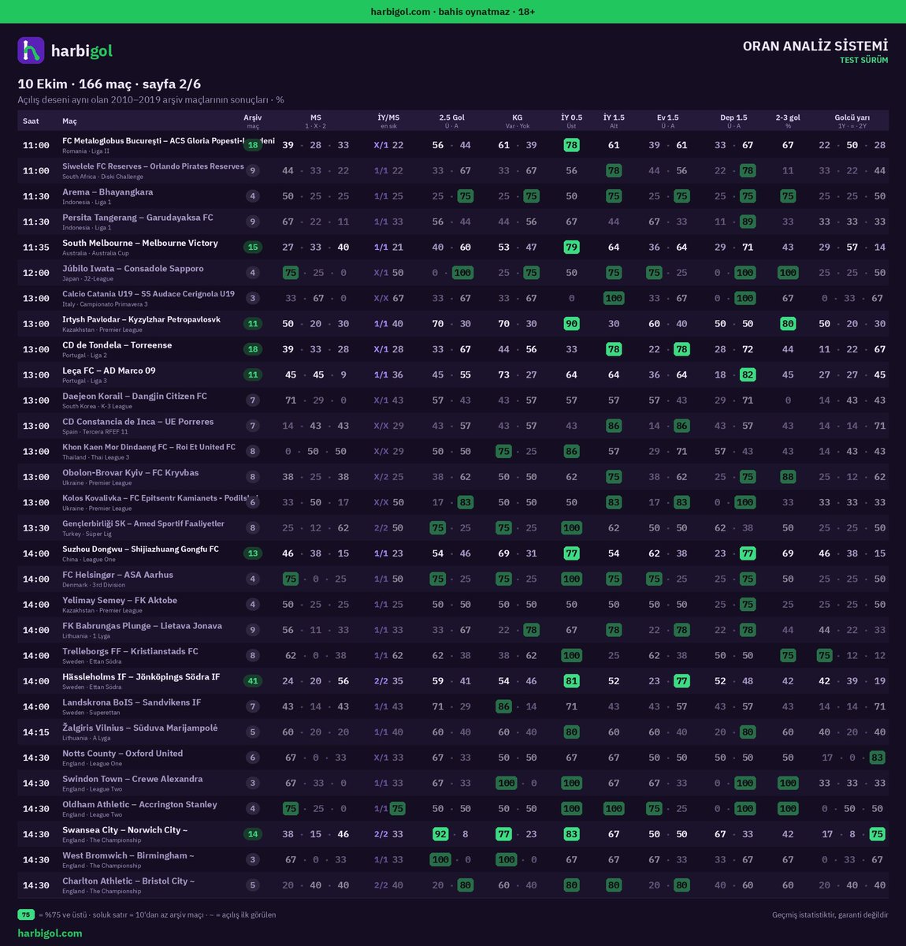
Task: Select Persita Tangerang – Garudayaksa FC match
Action: [x=453, y=222]
